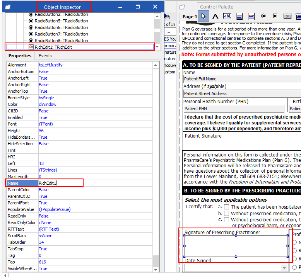Image resolution: width=301 pixels, height=277 pixels.
Task: Choose the Edit box (ab) control
Action: pyautogui.click(x=227, y=16)
